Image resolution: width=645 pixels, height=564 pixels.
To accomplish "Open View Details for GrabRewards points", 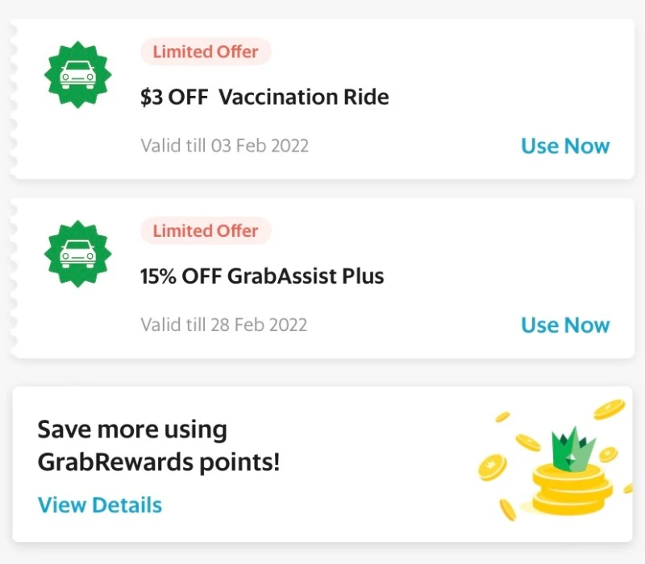I will [x=100, y=505].
